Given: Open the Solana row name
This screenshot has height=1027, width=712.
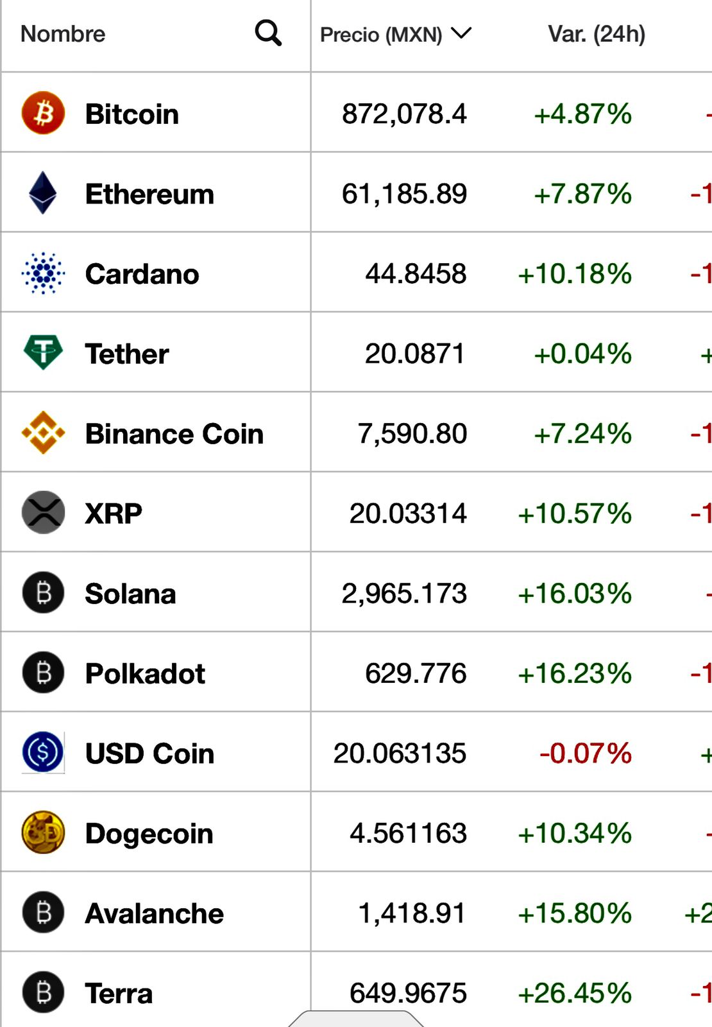Looking at the screenshot, I should [130, 594].
